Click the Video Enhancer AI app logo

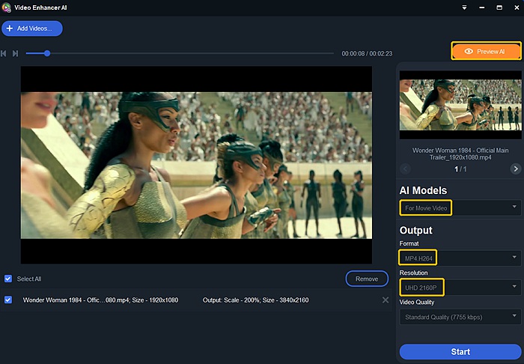tap(6, 7)
